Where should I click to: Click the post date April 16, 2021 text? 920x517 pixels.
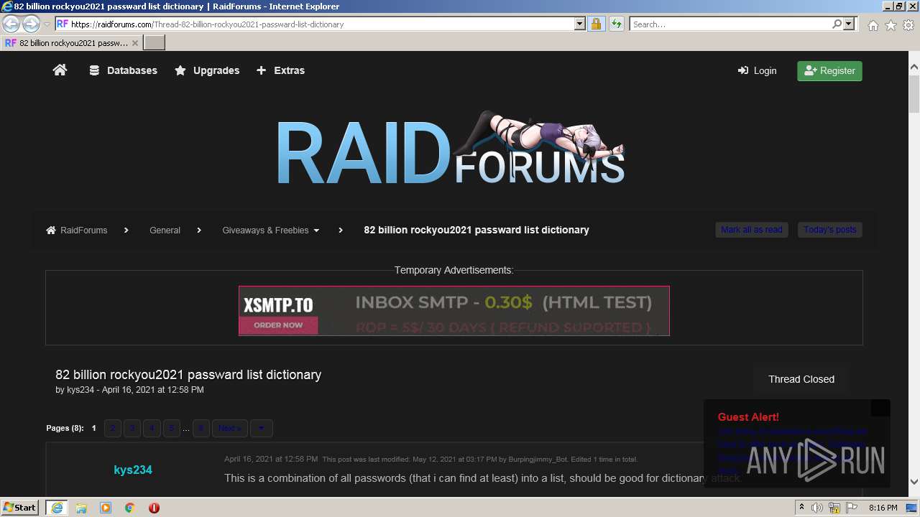(x=271, y=459)
